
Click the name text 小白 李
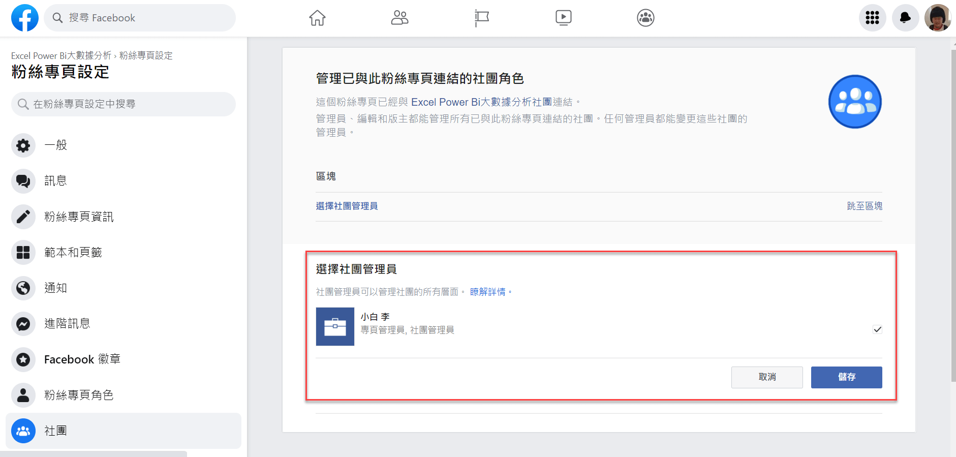(375, 317)
